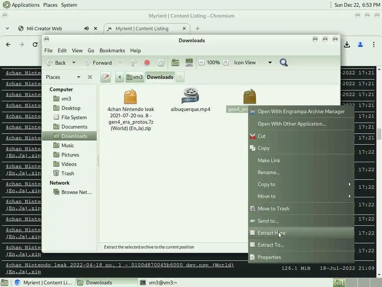
Task: Open the Help menu
Action: (135, 50)
